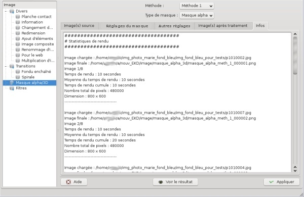Click the eye icon on Voir le résultat

point(161,182)
